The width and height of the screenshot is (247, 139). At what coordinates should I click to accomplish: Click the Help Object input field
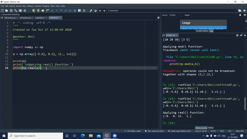pyautogui.click(x=214, y=15)
